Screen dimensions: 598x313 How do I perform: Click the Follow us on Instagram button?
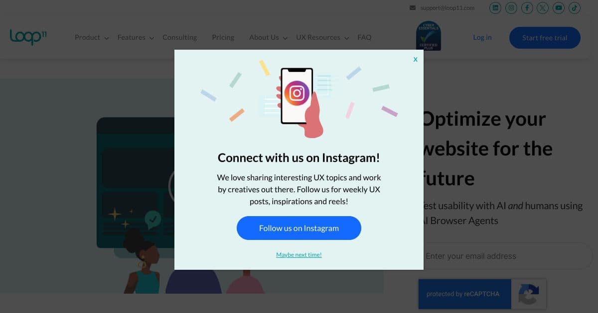[299, 228]
